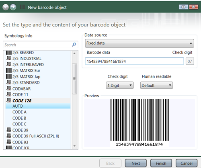Select 2/5 INDUSTRIAL symbology
Viewport: 201px width, 168px height.
27,59
